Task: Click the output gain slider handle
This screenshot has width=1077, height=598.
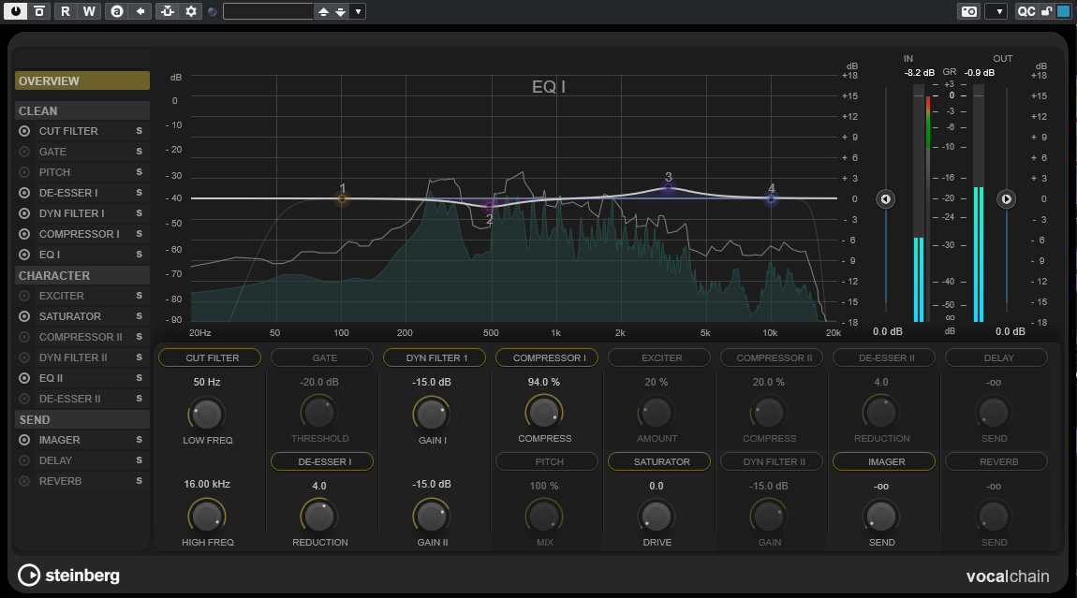Action: 1006,199
